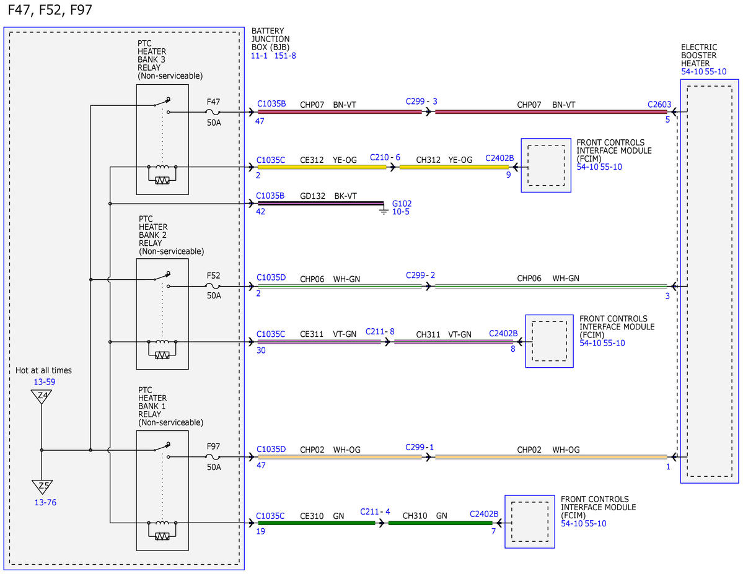Select the Electric Booster Heater component box
Image resolution: width=743 pixels, height=574 pixels.
(710, 281)
